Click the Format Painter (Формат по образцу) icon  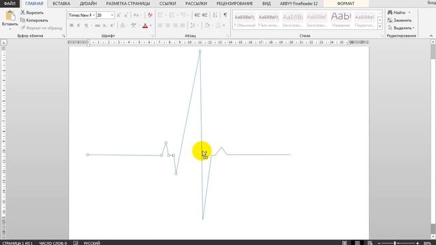click(x=22, y=28)
